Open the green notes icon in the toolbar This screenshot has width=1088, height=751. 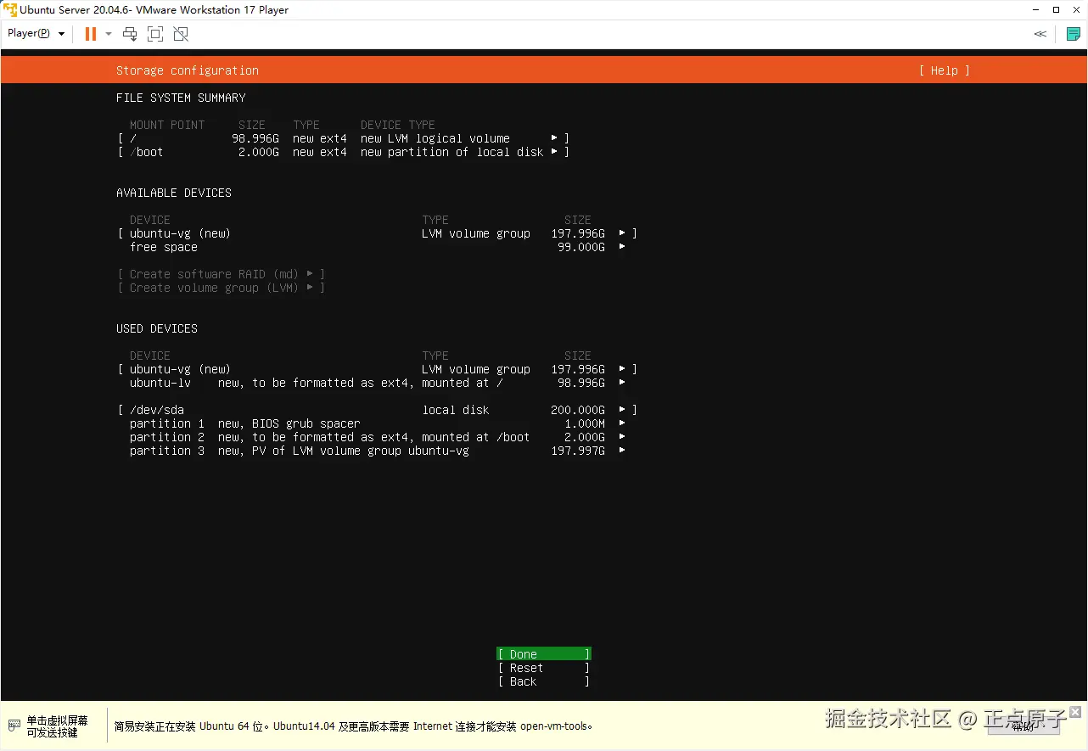click(1074, 34)
